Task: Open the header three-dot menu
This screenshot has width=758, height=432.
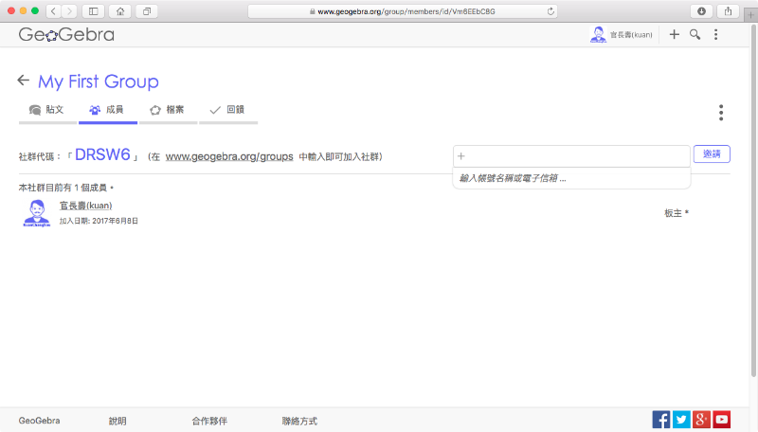Action: click(x=716, y=34)
